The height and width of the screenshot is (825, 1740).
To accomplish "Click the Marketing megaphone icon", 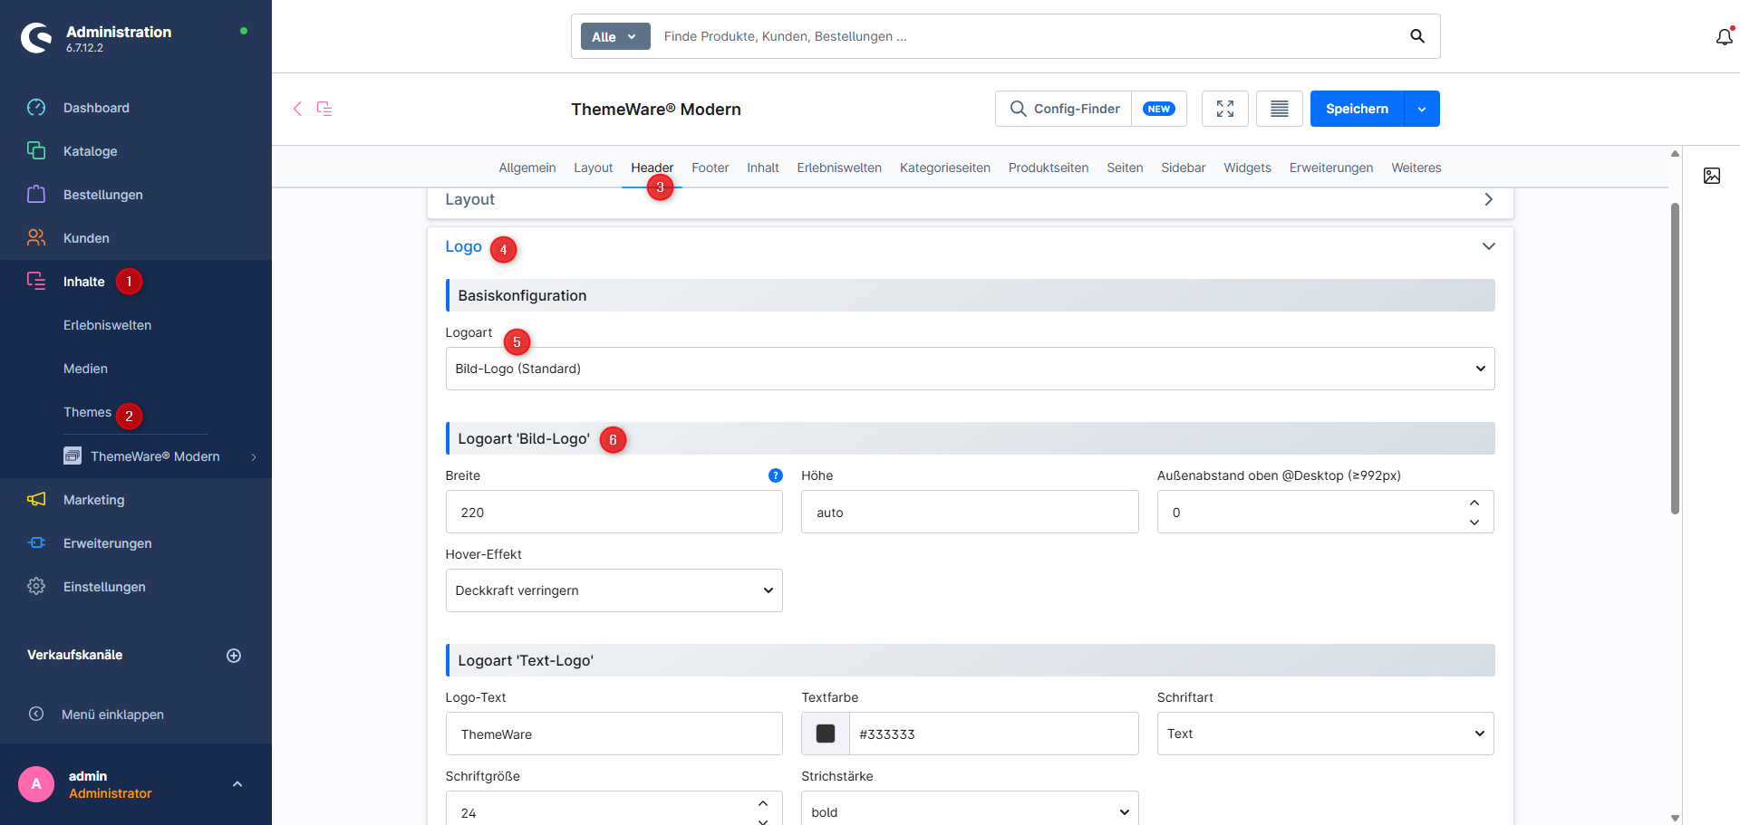I will (36, 499).
